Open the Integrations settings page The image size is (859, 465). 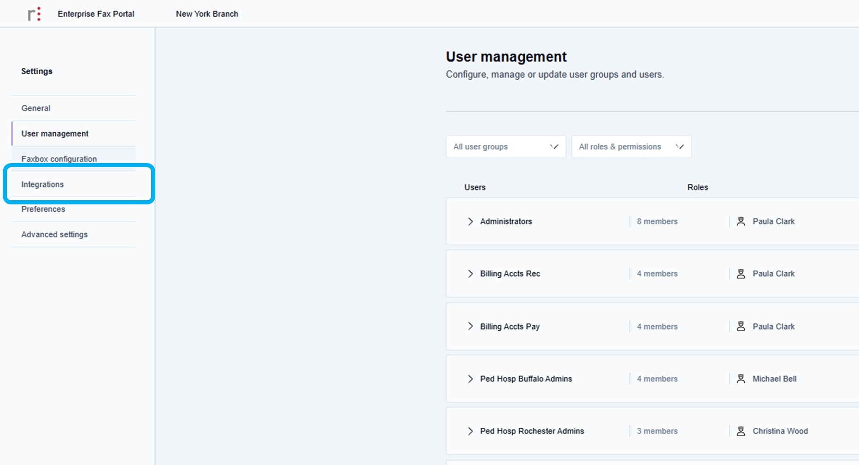[42, 184]
